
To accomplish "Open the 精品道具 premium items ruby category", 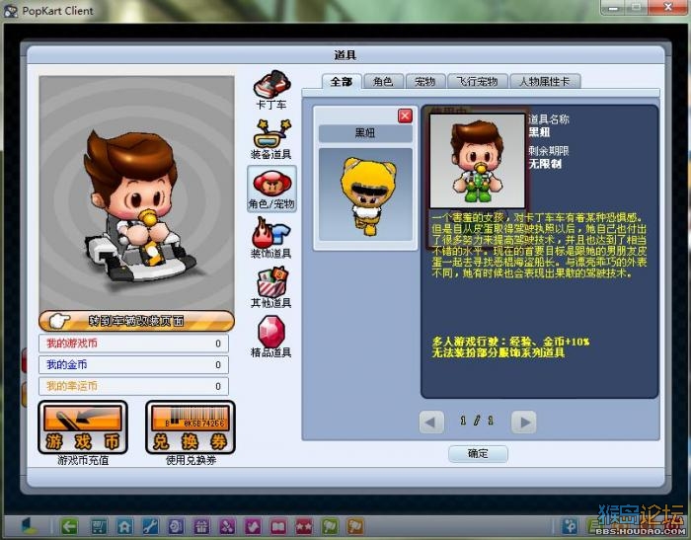I will tap(271, 338).
